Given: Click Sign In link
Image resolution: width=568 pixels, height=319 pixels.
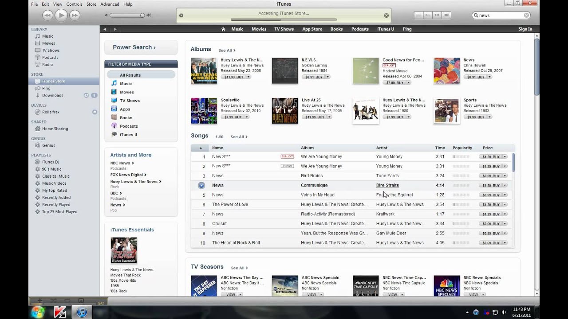Looking at the screenshot, I should coord(525,29).
